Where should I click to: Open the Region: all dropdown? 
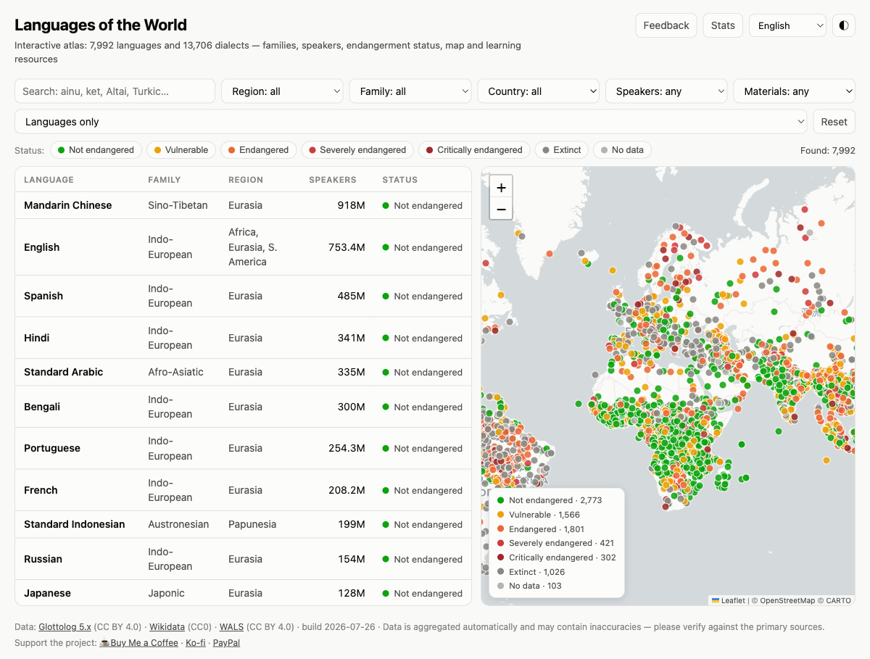[x=283, y=91]
